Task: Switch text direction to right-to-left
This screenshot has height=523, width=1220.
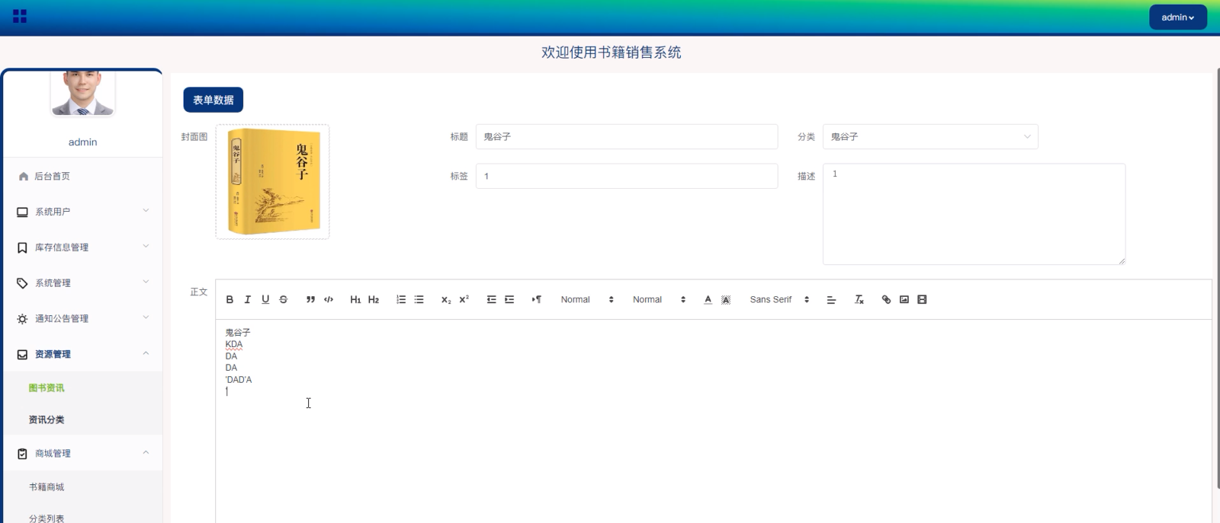Action: pyautogui.click(x=537, y=300)
